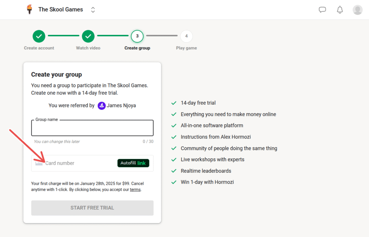Focus the Group name input field

[x=92, y=128]
